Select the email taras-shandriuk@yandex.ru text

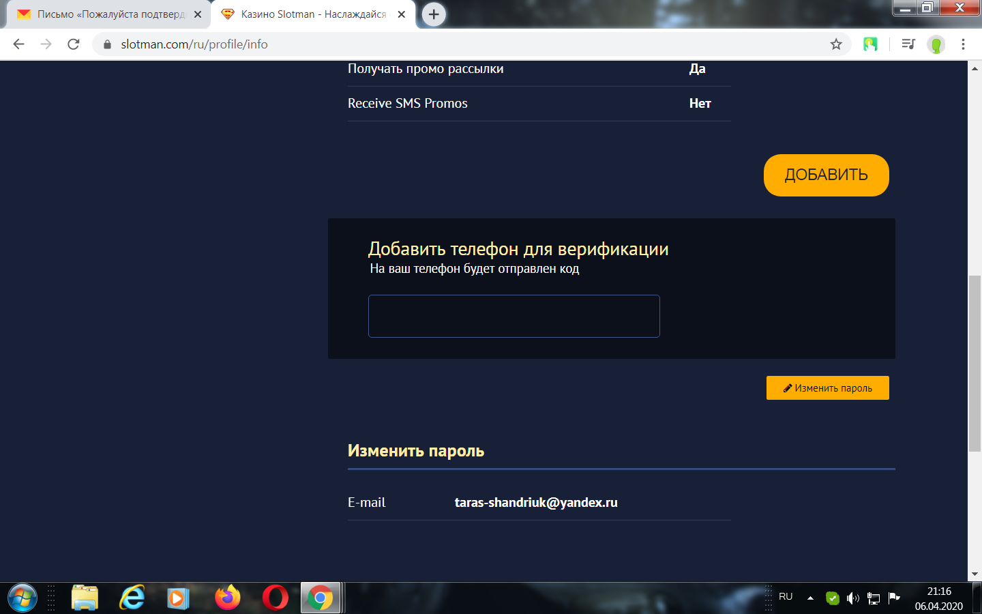click(536, 503)
